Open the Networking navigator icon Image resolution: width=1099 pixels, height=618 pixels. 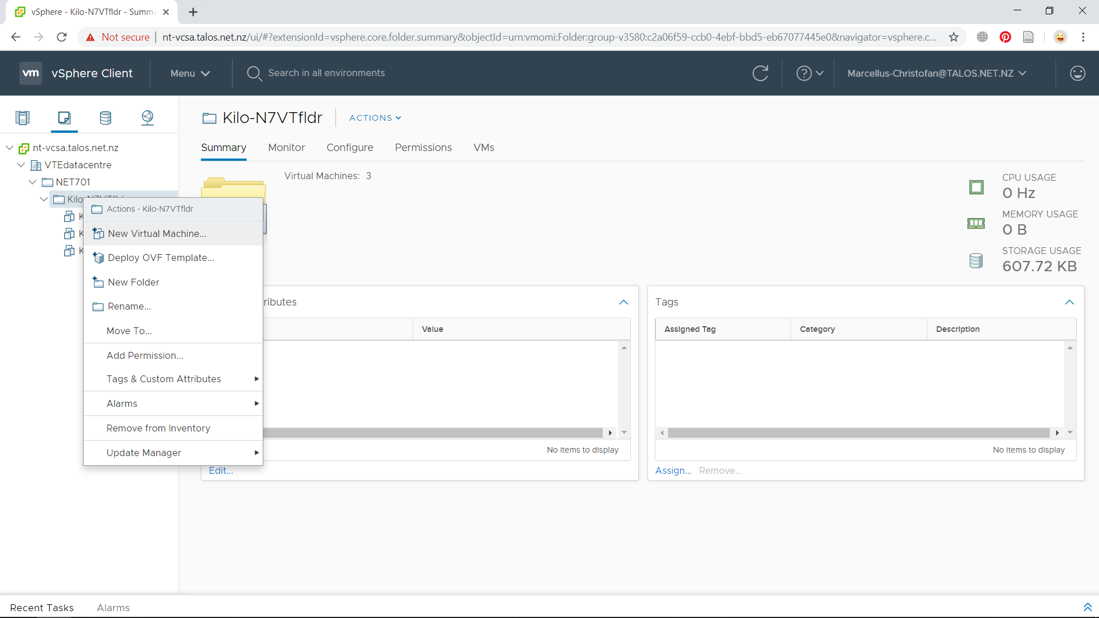coord(147,118)
